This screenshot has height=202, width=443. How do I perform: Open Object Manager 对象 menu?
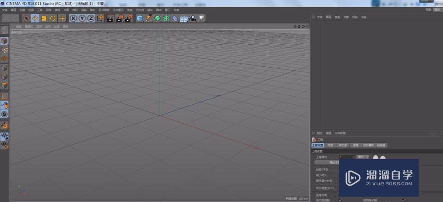346,17
